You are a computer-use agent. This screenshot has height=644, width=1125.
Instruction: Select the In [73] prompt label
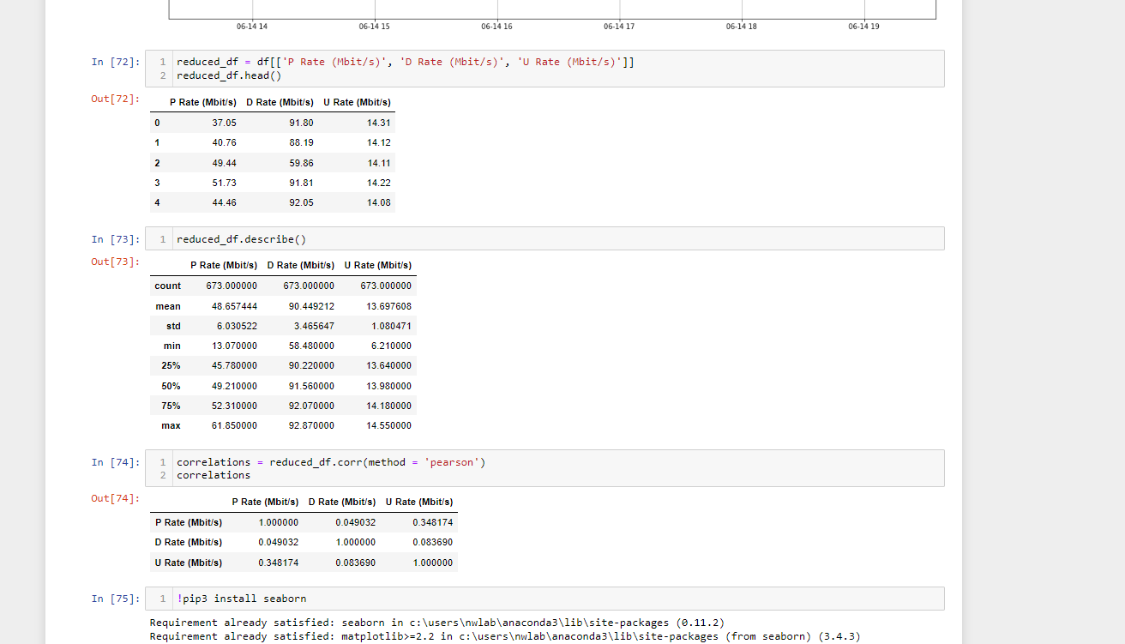(x=116, y=239)
